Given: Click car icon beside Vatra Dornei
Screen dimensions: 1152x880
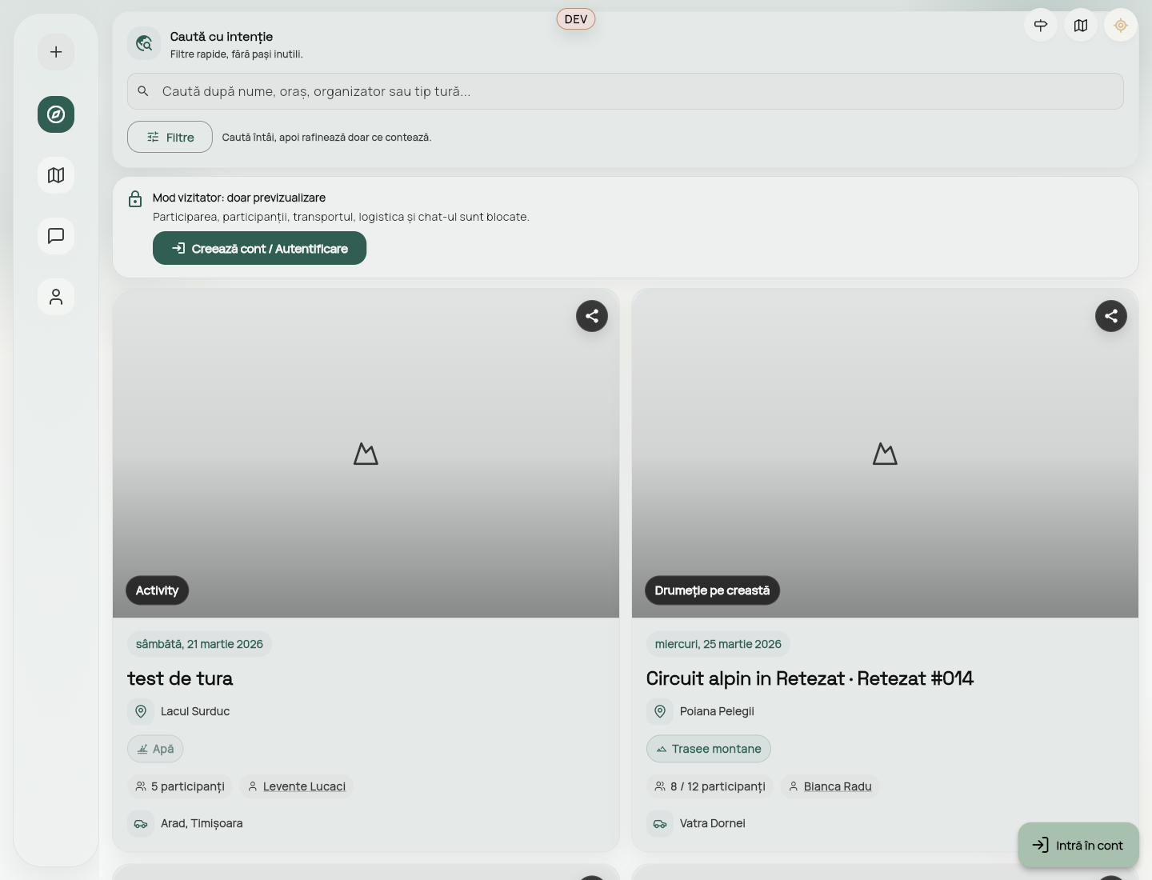Looking at the screenshot, I should (660, 823).
